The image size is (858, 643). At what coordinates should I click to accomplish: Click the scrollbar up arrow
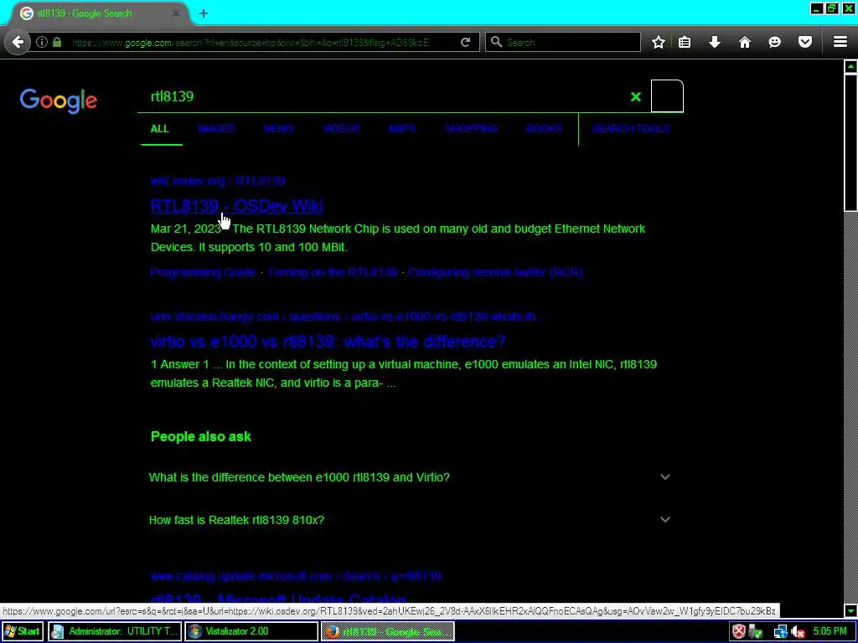pos(850,67)
